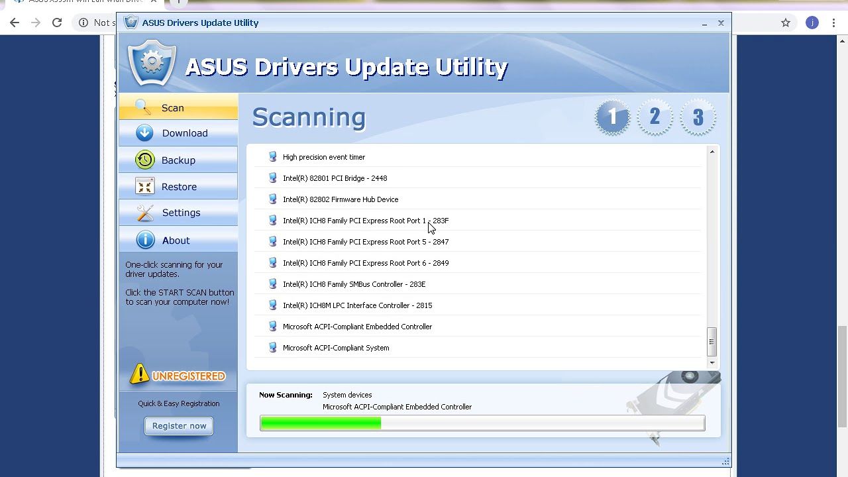Click the magnifier Scan icon
This screenshot has width=848, height=477.
[143, 107]
